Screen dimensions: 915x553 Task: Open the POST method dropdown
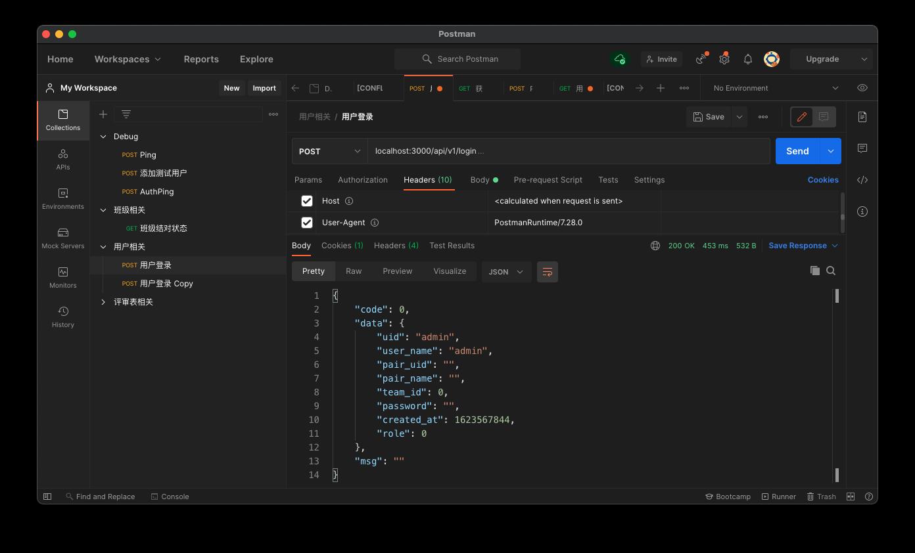pos(330,151)
